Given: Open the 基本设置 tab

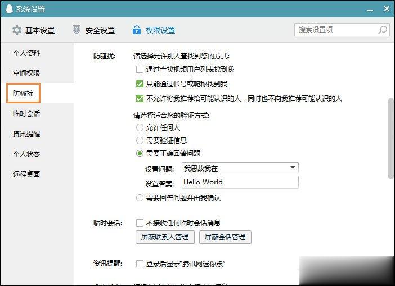Looking at the screenshot, I should tap(34, 30).
